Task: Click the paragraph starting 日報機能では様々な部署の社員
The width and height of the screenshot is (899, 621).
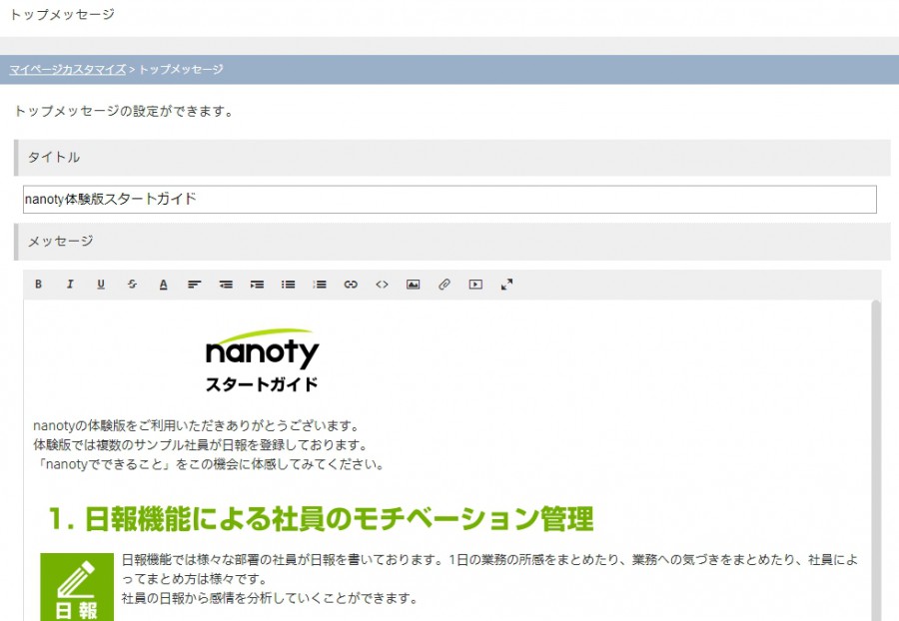Action: 490,569
